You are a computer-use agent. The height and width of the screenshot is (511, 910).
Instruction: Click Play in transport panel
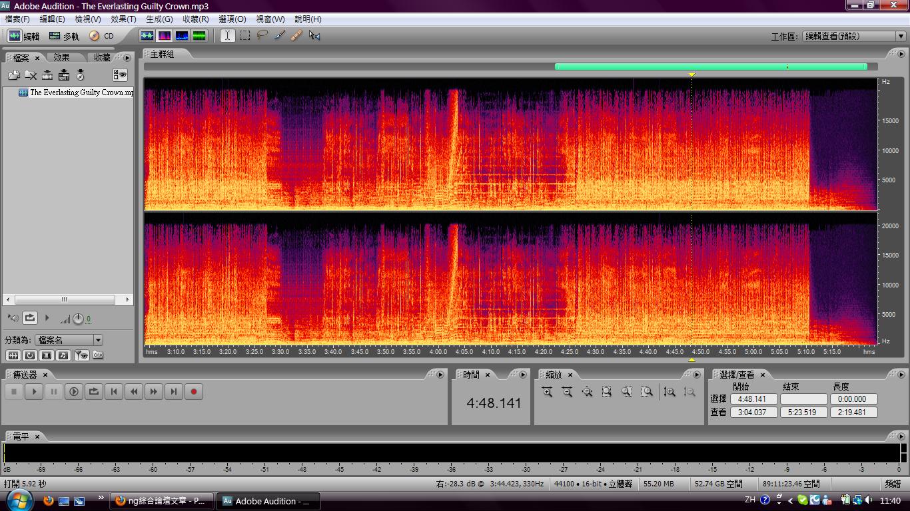pos(34,392)
